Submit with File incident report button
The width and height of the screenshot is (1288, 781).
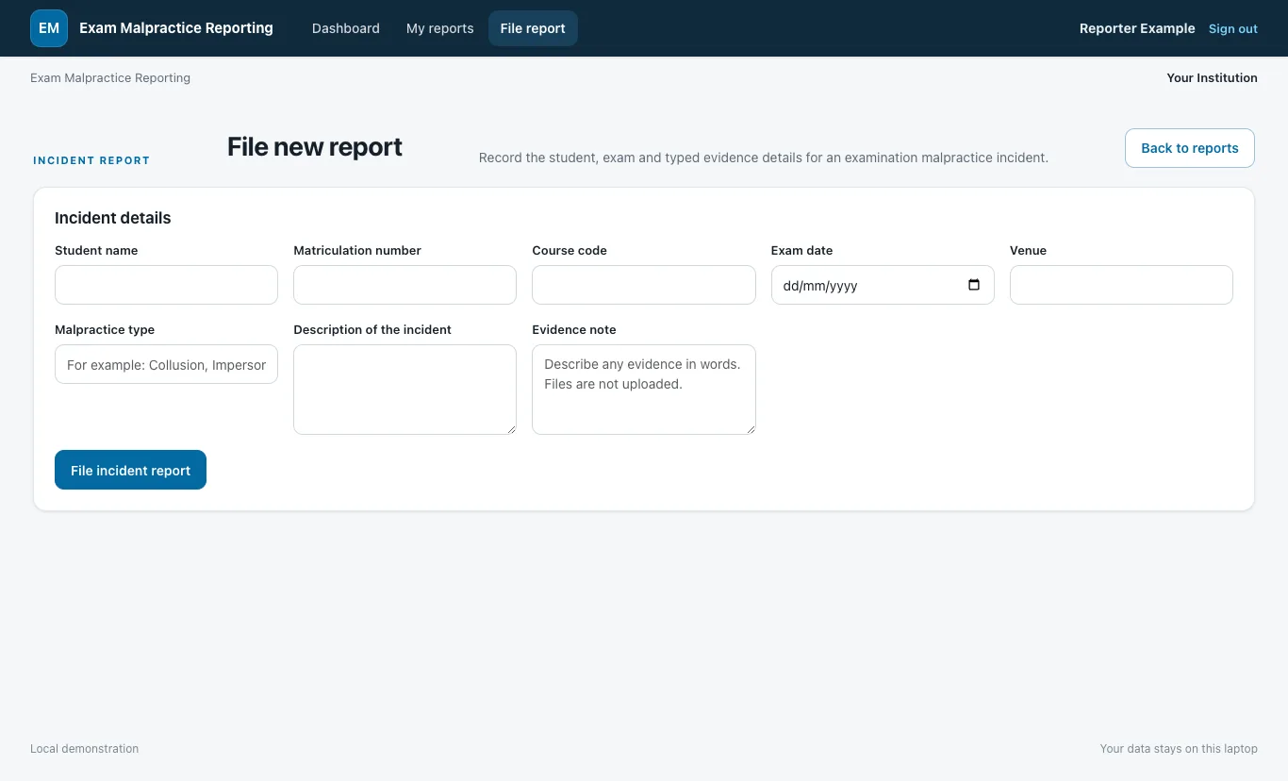pyautogui.click(x=130, y=470)
